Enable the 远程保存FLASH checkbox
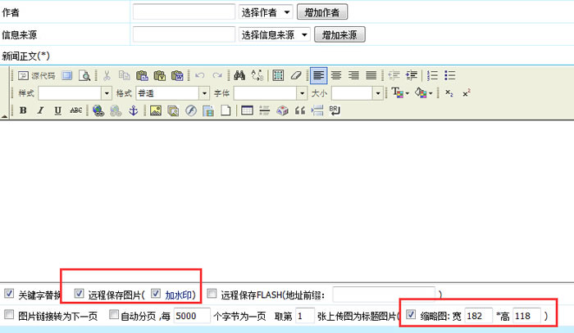 [x=212, y=293]
